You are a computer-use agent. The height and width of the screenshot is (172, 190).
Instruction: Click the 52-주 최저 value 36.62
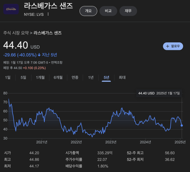click(x=170, y=159)
